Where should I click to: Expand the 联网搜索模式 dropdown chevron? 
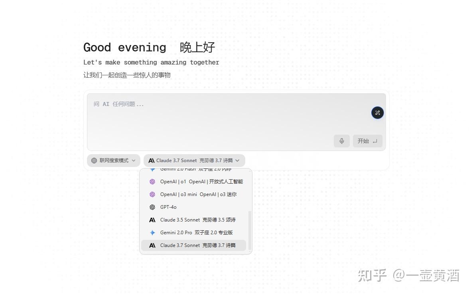(134, 161)
